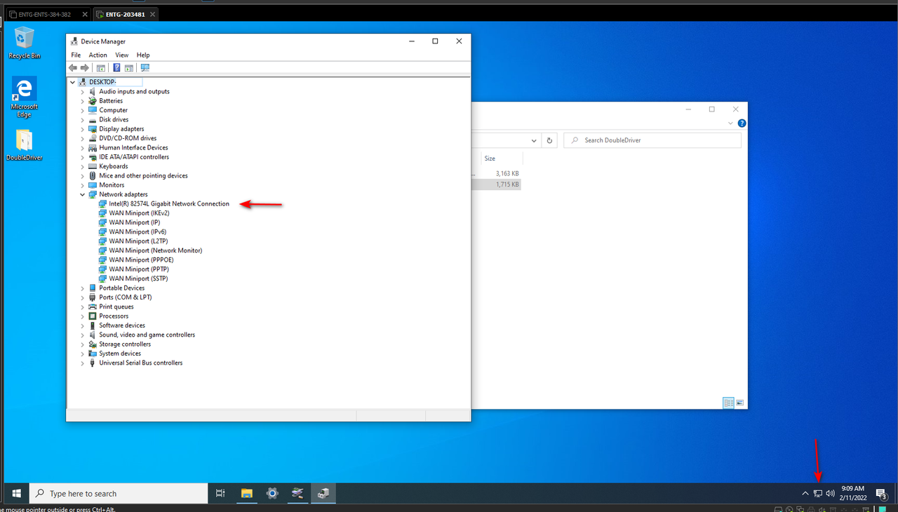Open the Action Center notifications icon
The width and height of the screenshot is (898, 512).
click(881, 493)
